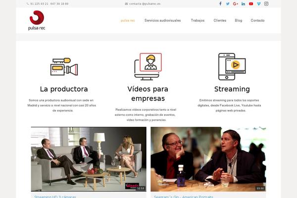
Task: Open the Clientes menu item
Action: (x=220, y=20)
